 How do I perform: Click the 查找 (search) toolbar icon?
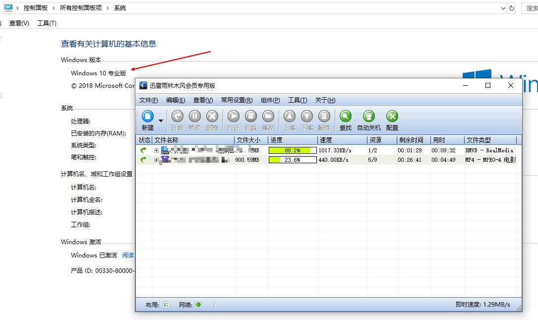click(x=346, y=117)
